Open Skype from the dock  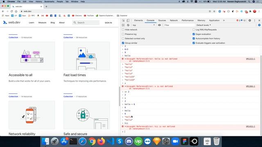(x=120, y=141)
